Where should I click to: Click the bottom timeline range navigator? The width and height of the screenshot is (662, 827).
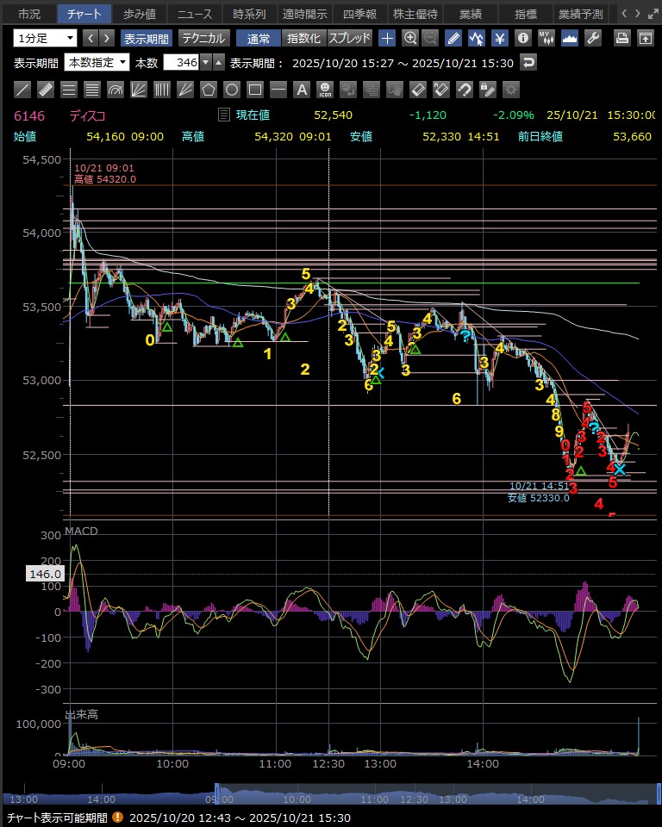[x=331, y=795]
